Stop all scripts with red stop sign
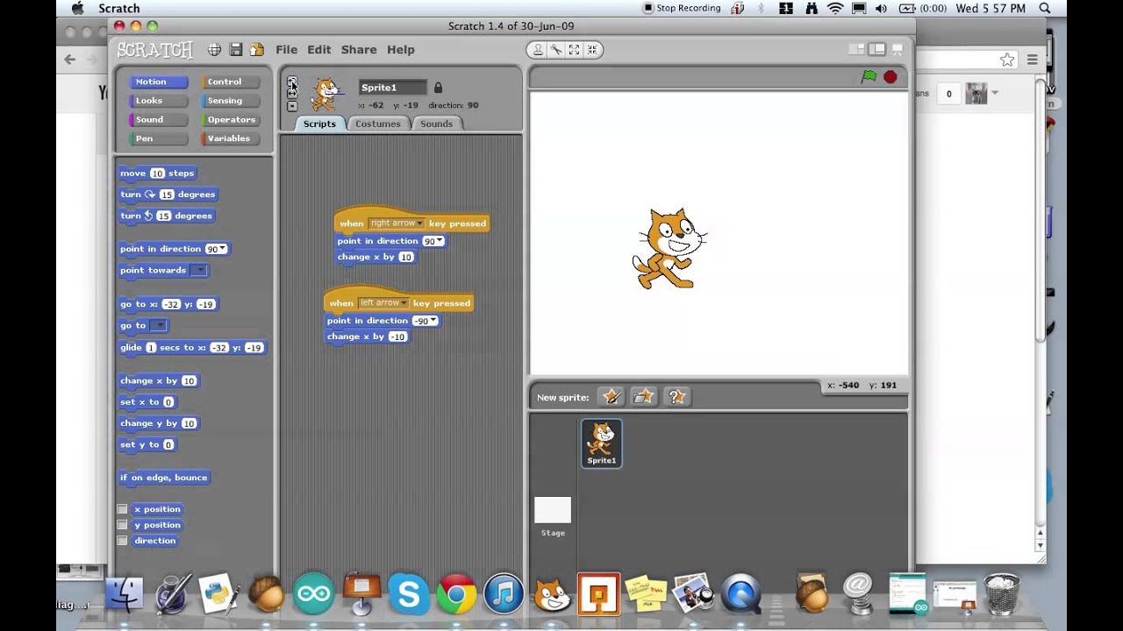 (891, 77)
